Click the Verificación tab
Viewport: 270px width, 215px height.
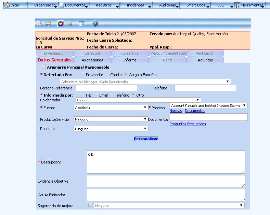click(205, 53)
